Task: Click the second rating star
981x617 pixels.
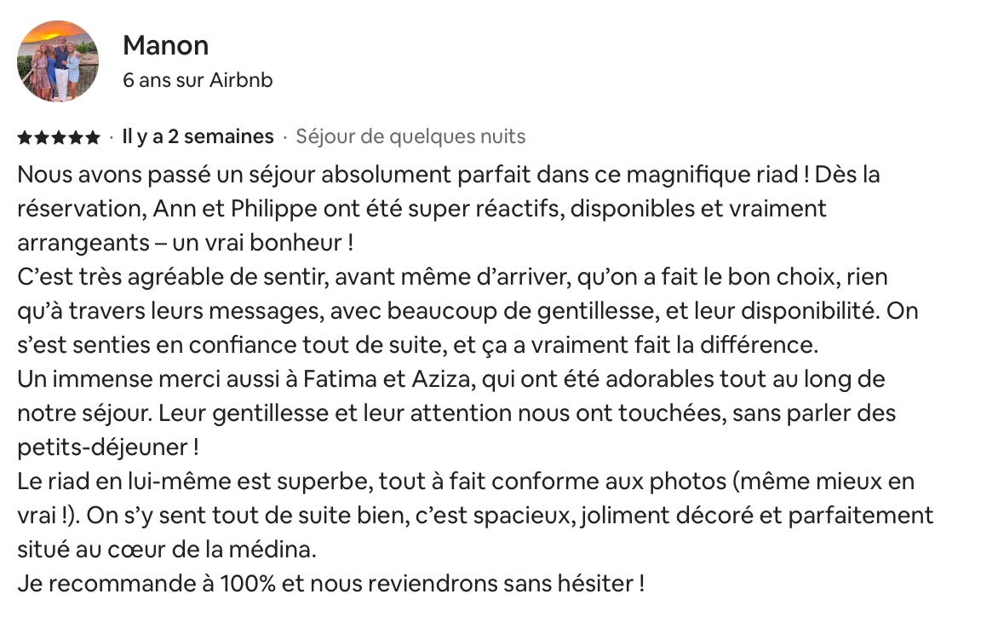Action: [42, 137]
